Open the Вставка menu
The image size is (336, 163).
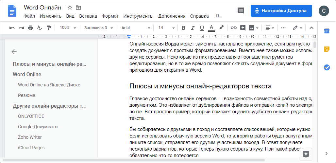coord(88,16)
